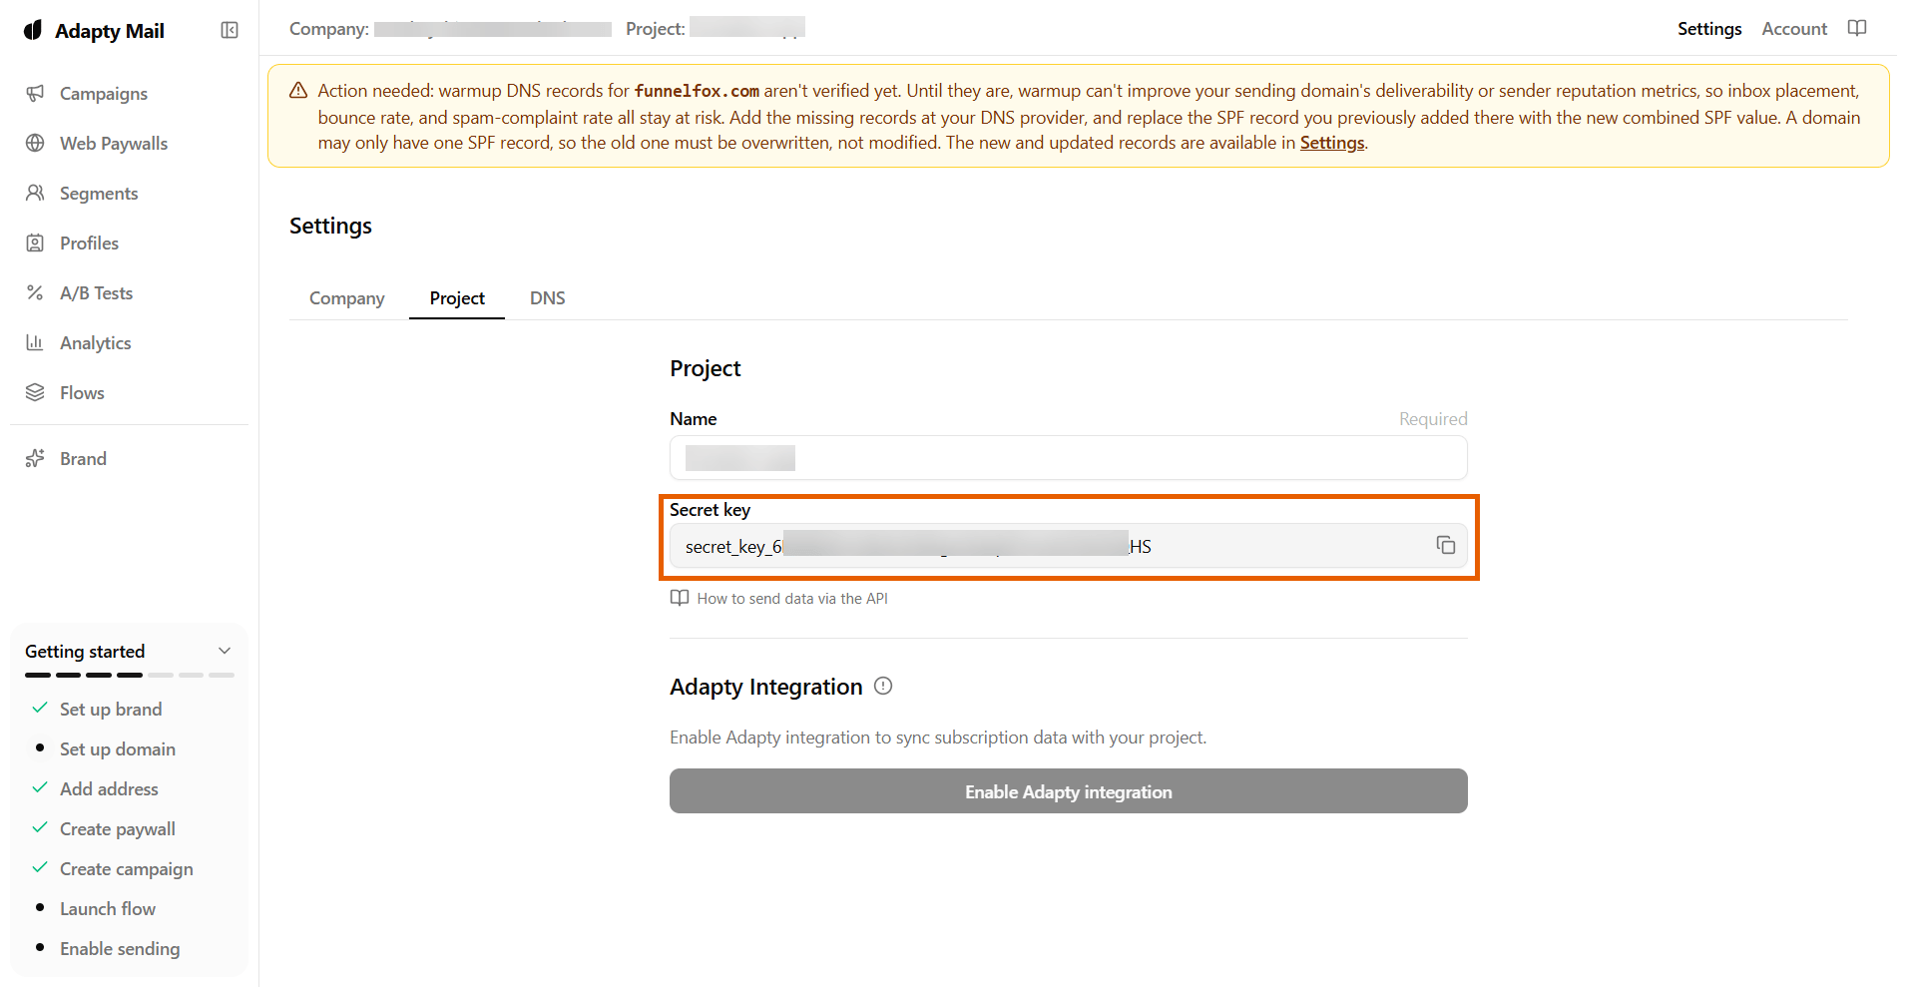Click the Segments people icon
Viewport: 1916px width, 987px height.
(35, 193)
